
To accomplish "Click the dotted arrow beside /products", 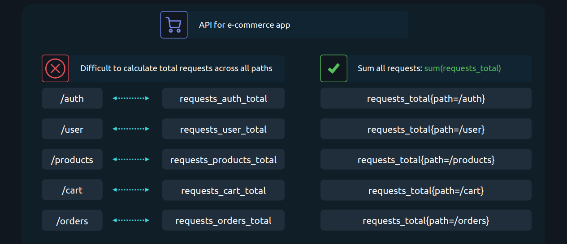I will [131, 159].
